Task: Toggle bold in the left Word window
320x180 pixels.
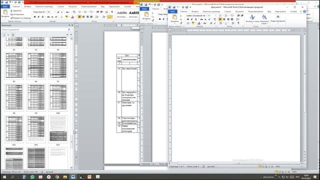Action: pyautogui.click(x=34, y=16)
